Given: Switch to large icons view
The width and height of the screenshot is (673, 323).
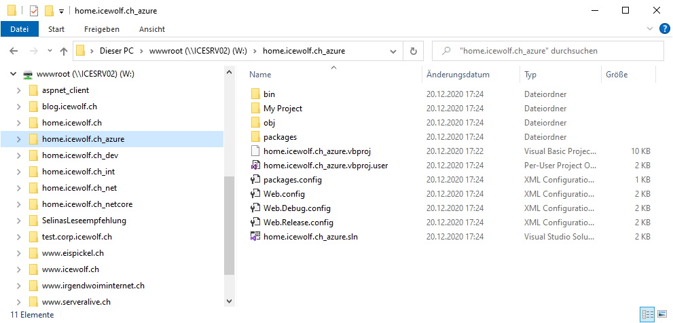Looking at the screenshot, I should click(x=662, y=315).
